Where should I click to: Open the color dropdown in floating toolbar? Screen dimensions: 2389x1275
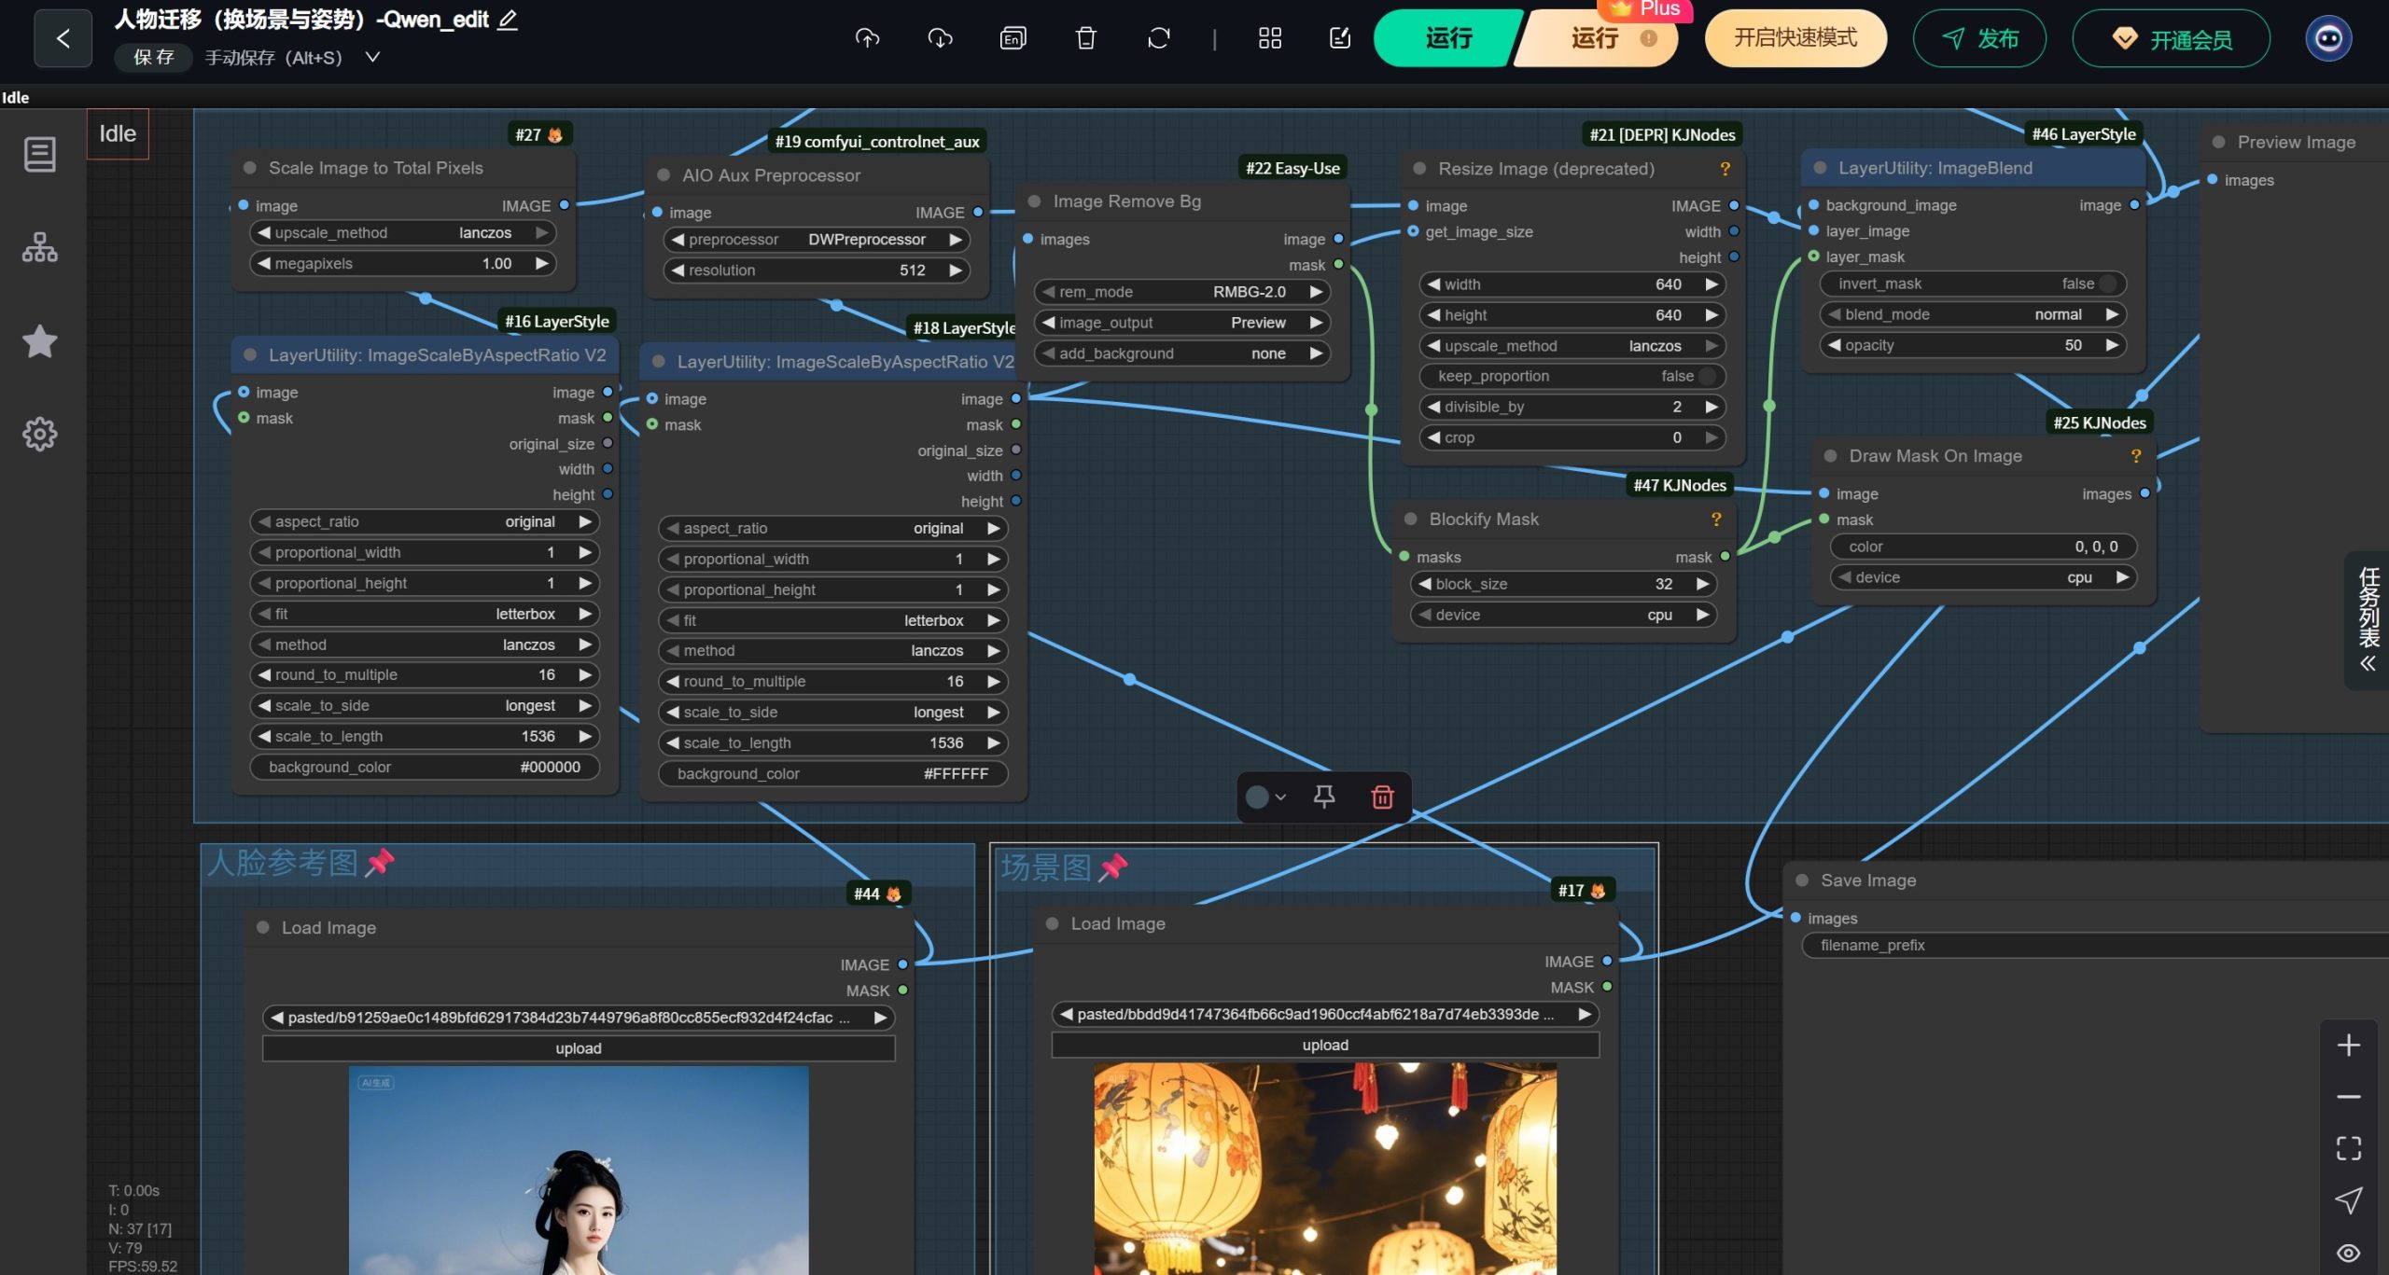point(1265,797)
